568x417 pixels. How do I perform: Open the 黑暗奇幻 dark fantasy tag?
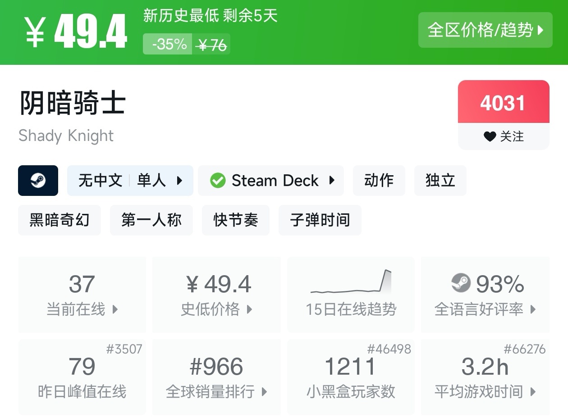pos(60,220)
